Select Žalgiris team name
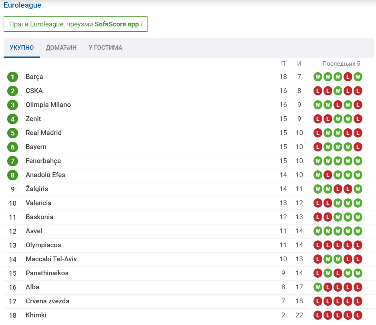376x325 pixels. [37, 189]
